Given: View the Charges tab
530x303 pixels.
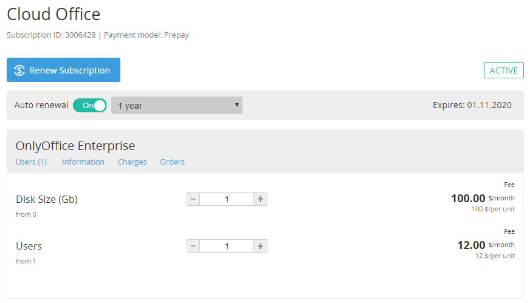Looking at the screenshot, I should [132, 162].
